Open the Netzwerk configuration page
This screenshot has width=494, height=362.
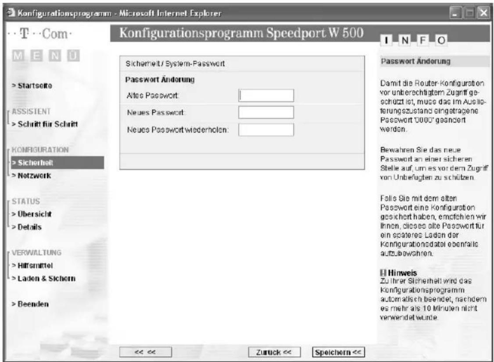[x=31, y=176]
